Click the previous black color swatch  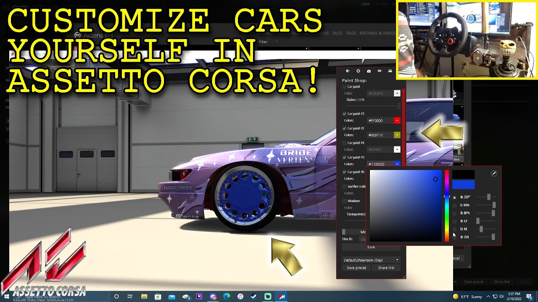(x=463, y=175)
